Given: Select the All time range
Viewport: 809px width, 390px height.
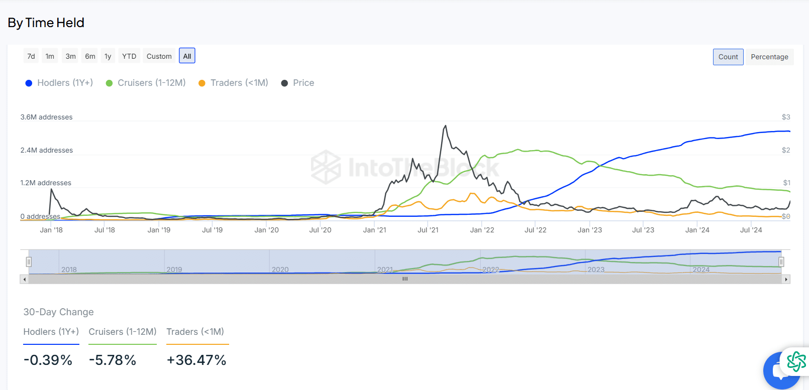Looking at the screenshot, I should point(187,56).
